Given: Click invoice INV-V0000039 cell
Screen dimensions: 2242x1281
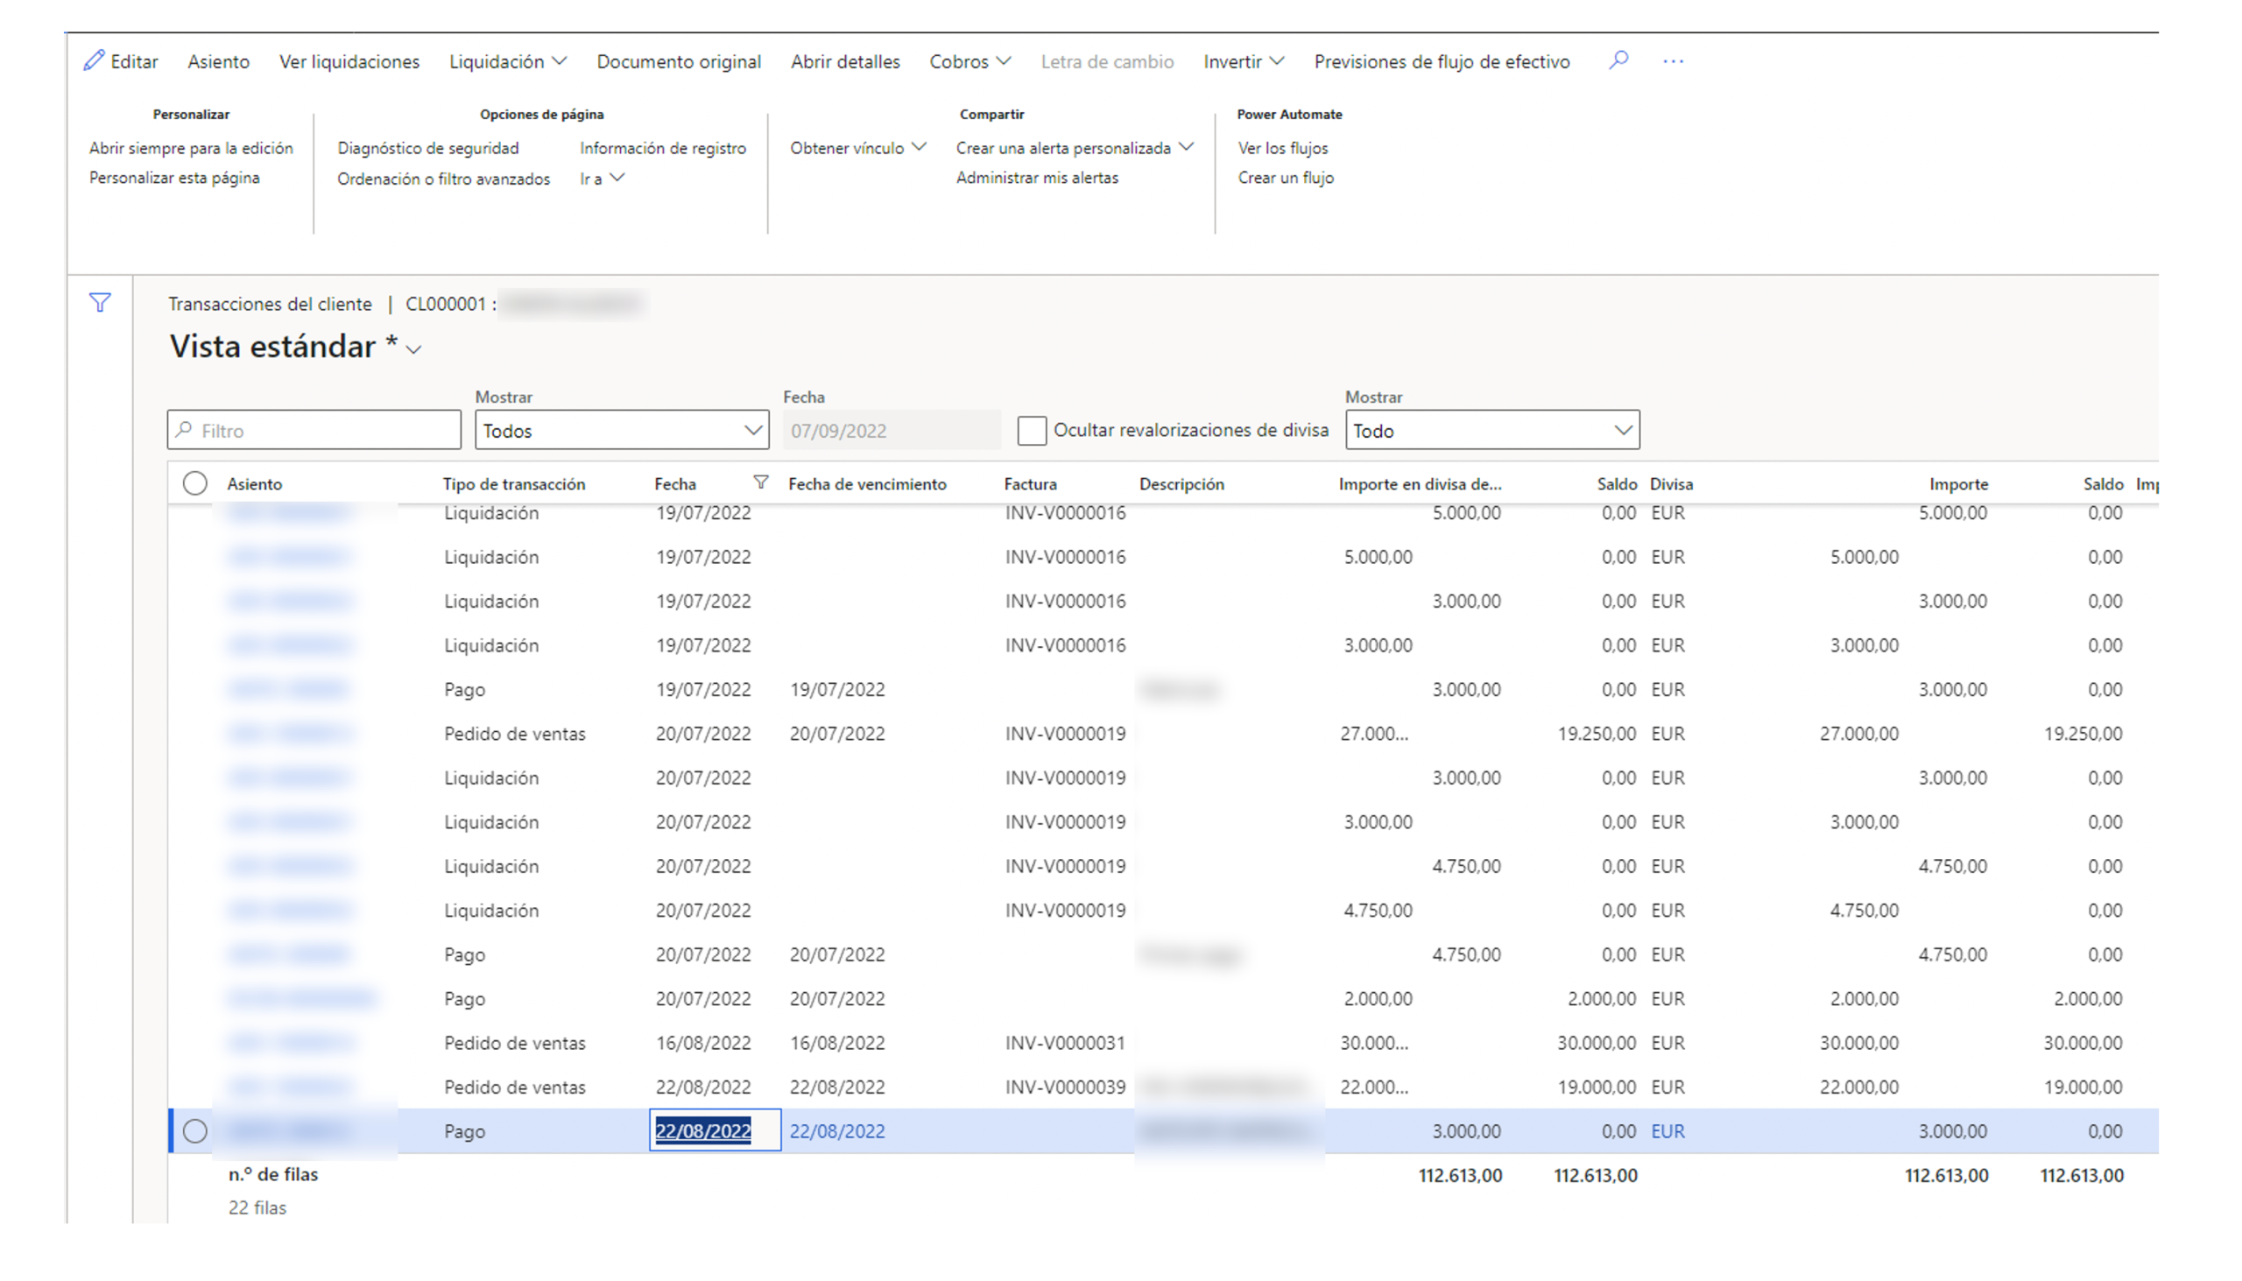Looking at the screenshot, I should coord(1065,1087).
